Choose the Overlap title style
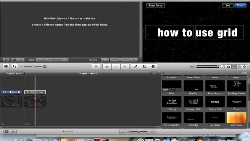 tap(193, 86)
